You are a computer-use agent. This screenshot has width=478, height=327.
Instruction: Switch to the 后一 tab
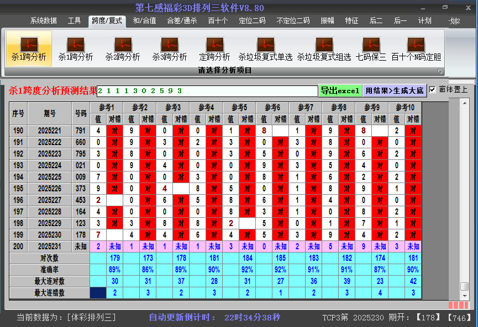400,21
